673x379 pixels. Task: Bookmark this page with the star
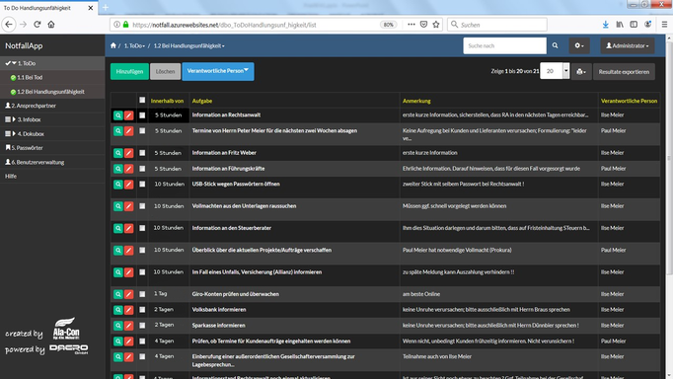tap(436, 25)
